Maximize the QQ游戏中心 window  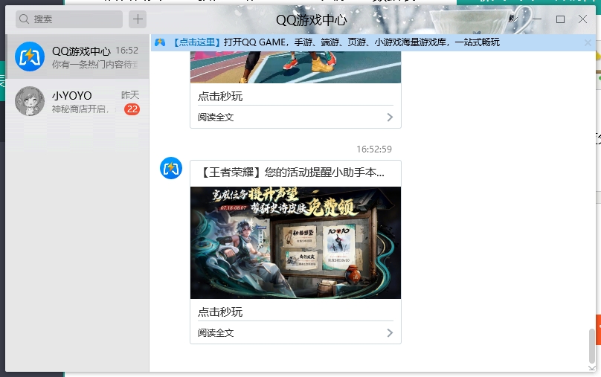point(560,19)
